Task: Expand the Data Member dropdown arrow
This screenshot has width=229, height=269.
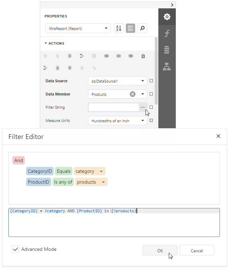Action: click(x=143, y=94)
